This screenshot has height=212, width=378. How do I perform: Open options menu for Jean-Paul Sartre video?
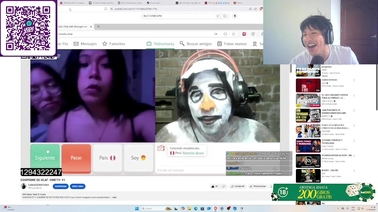(354, 110)
